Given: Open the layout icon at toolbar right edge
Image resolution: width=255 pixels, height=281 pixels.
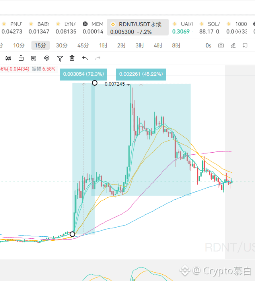Looking at the screenshot, I should (245, 45).
